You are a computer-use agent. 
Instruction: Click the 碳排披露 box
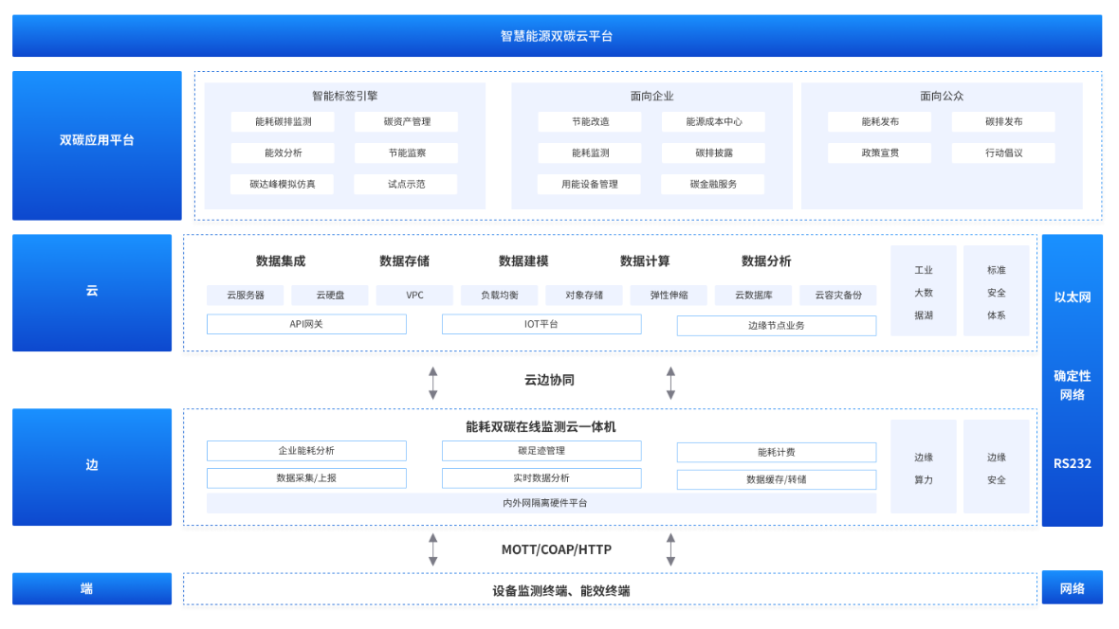[714, 153]
